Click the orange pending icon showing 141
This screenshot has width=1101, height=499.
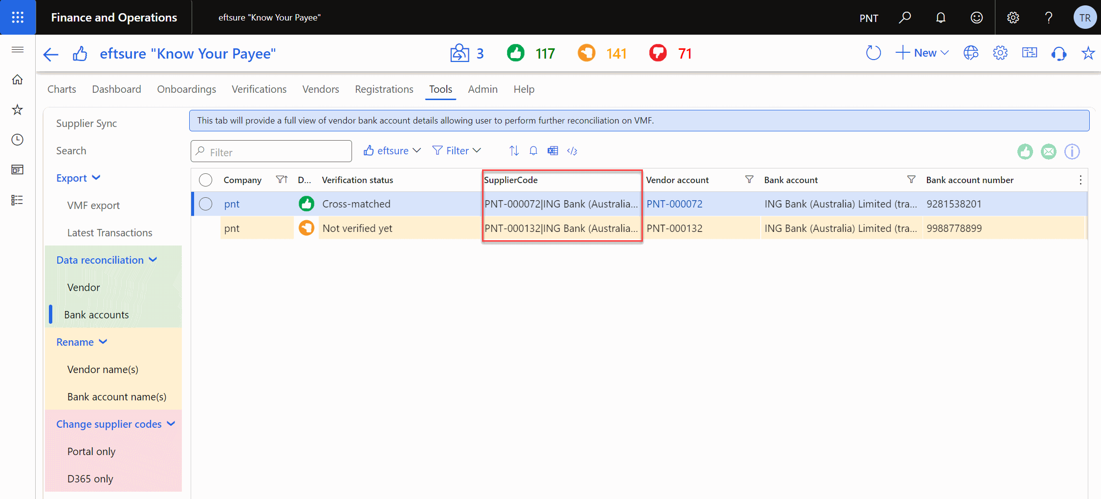(x=587, y=53)
